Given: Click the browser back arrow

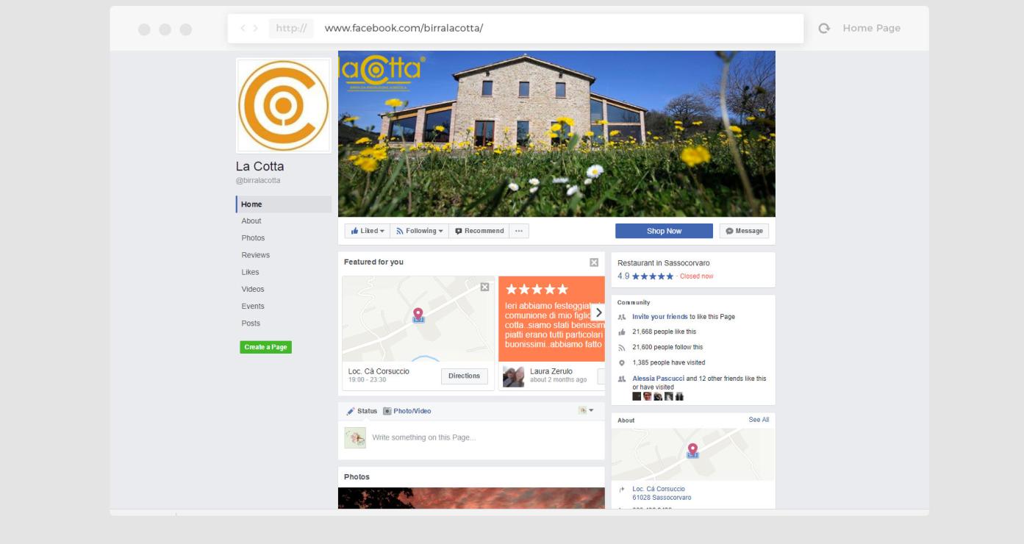Looking at the screenshot, I should pos(243,29).
